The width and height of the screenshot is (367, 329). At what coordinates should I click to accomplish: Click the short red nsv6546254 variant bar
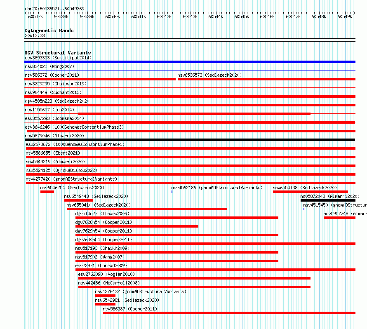(47, 192)
